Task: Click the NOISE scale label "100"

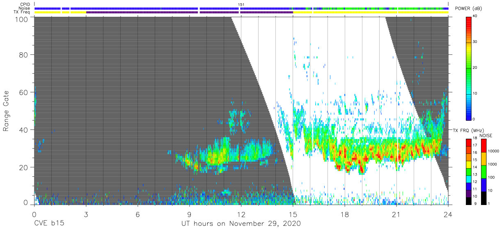Action: coord(492,177)
